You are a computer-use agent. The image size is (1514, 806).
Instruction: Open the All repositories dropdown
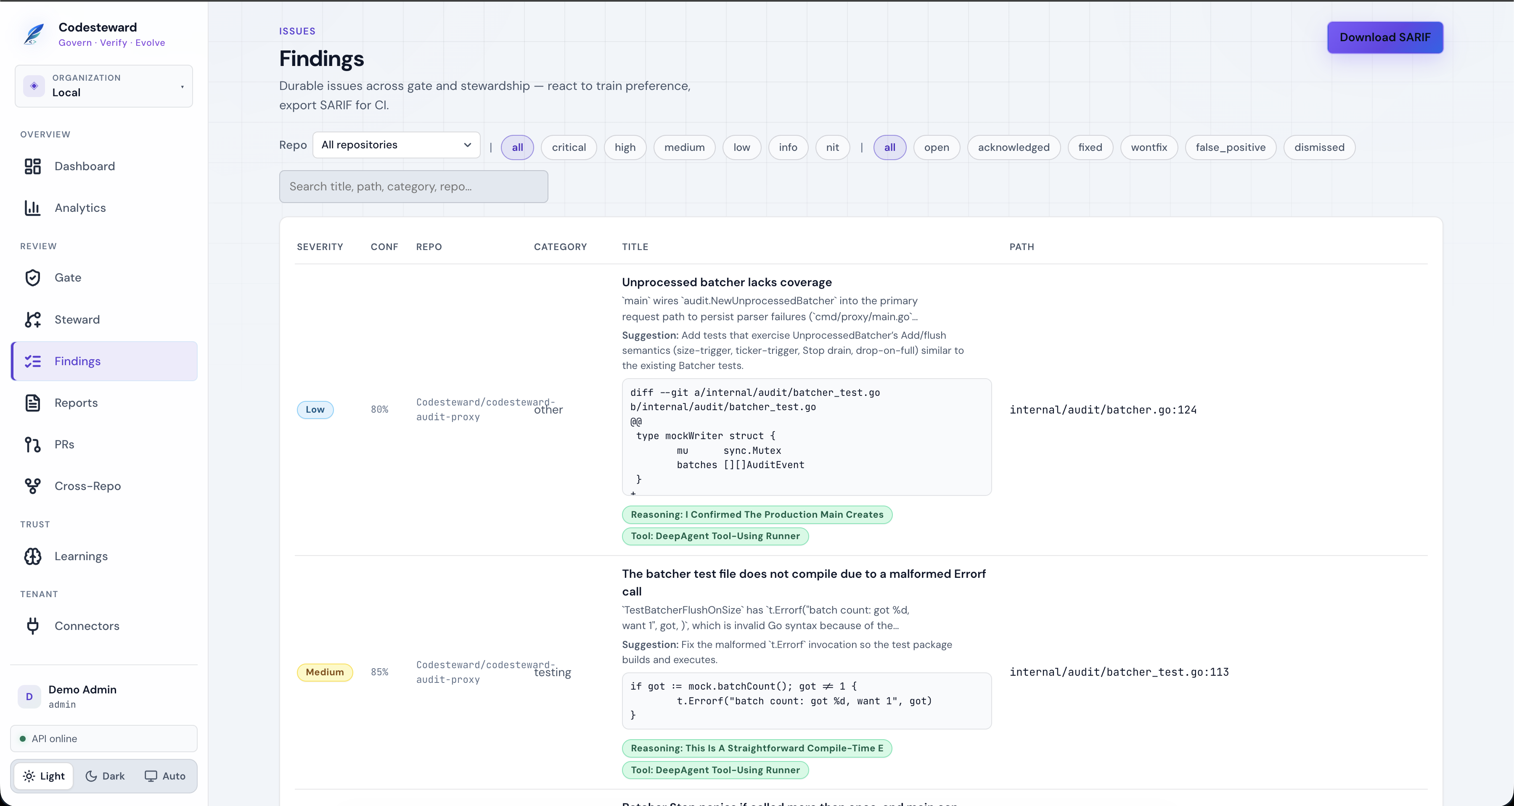pos(397,145)
